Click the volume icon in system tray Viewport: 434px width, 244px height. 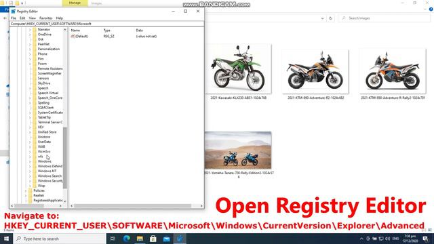(x=387, y=239)
